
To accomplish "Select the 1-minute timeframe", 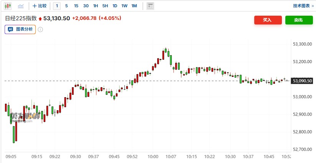I will 57,6.
